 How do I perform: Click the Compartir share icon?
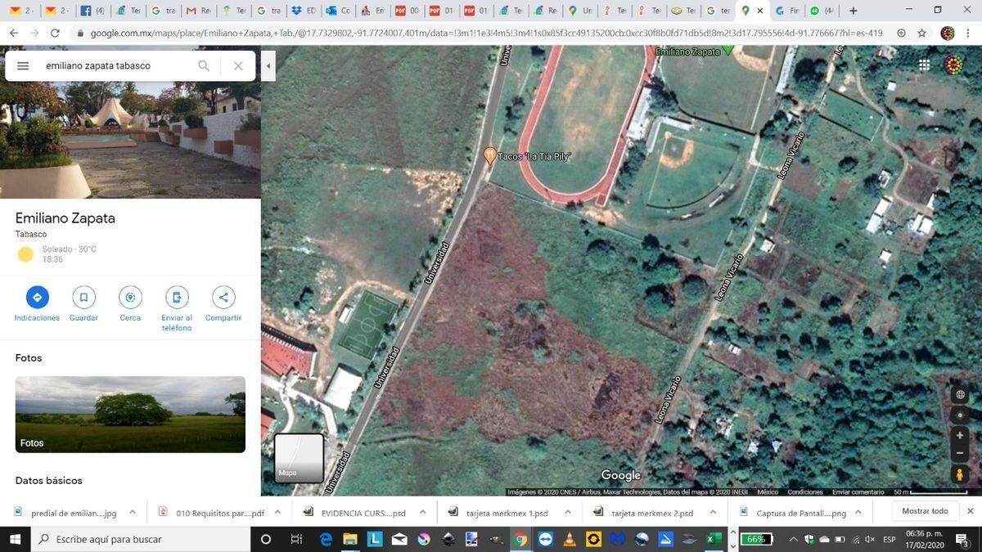(223, 297)
